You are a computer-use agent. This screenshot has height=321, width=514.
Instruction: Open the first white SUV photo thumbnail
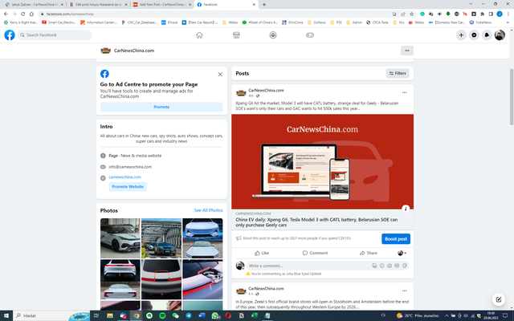(x=120, y=238)
